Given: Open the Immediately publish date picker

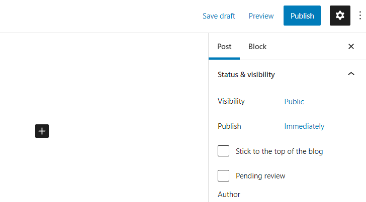Looking at the screenshot, I should click(304, 126).
